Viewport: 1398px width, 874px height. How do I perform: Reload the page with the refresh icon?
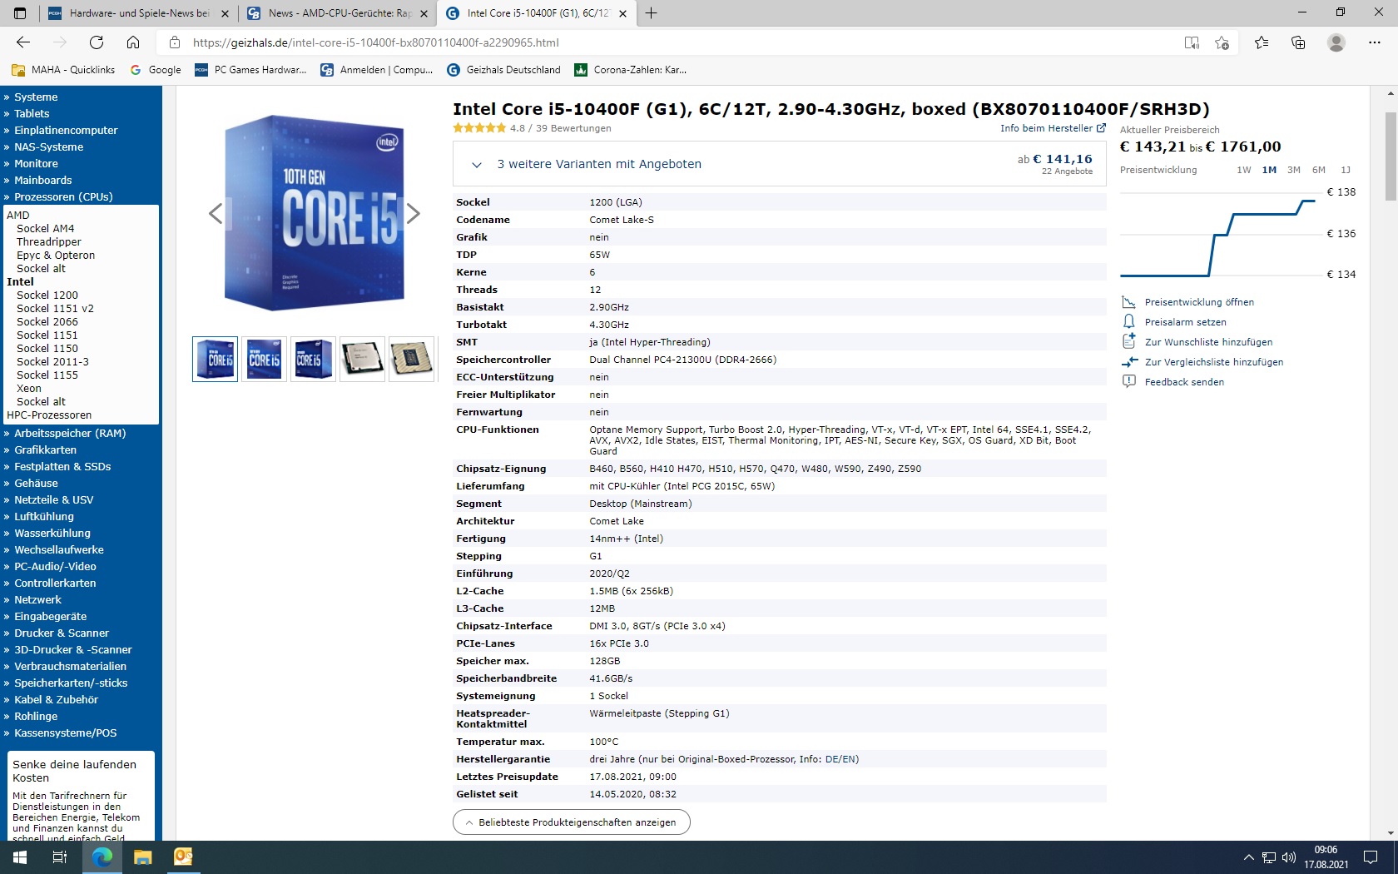coord(97,42)
